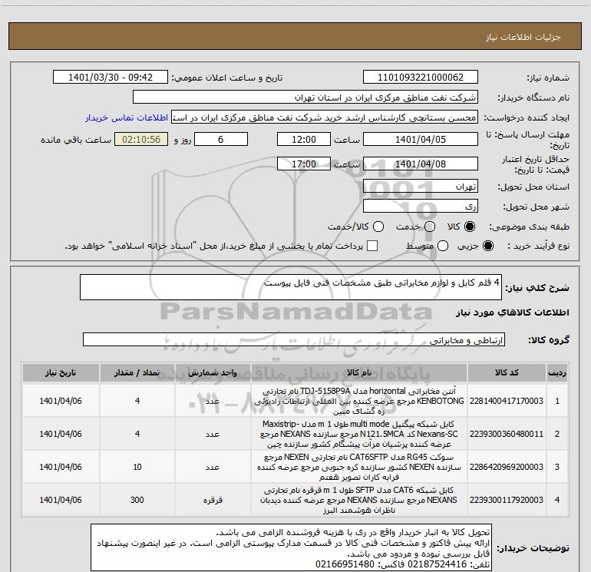Click the کد کالا column header
This screenshot has height=572, width=591.
[x=507, y=373]
